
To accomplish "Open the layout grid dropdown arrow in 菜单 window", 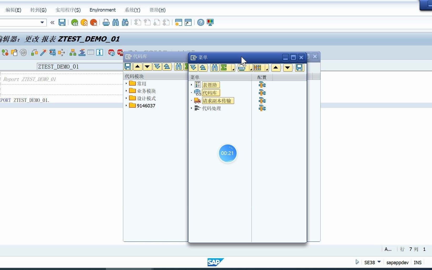I will (x=267, y=69).
